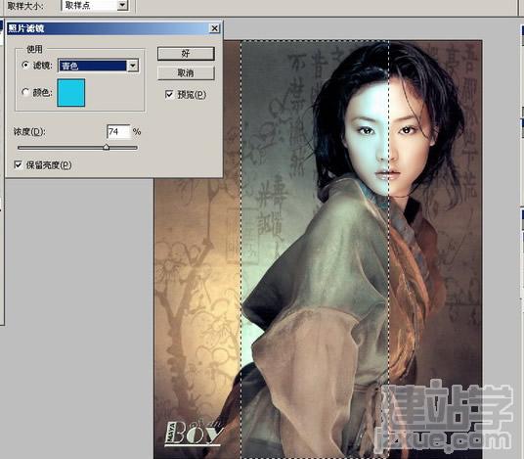
Task: Open the 取样大小 dropdown arrow
Action: point(122,5)
